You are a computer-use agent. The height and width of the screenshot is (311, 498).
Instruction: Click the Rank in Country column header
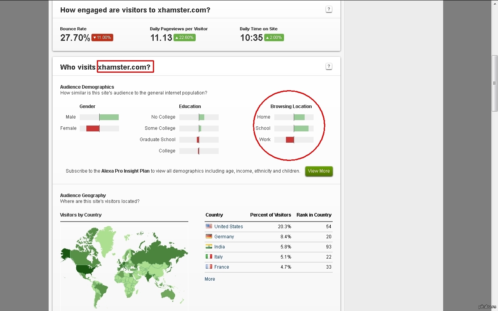[x=314, y=215]
